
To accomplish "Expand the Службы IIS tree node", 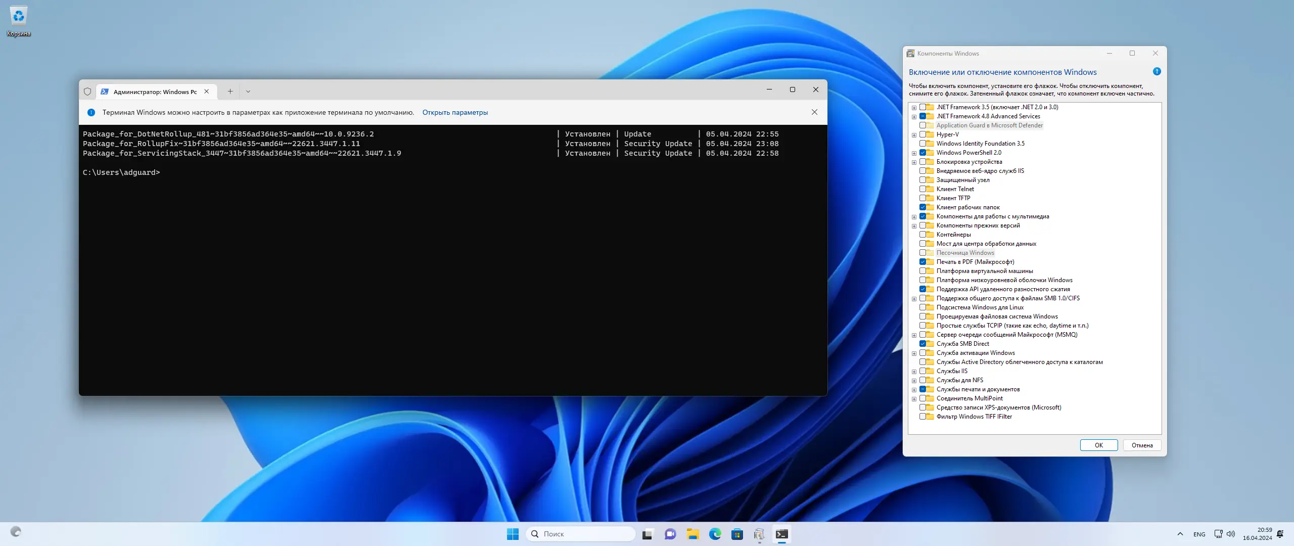I will click(914, 372).
